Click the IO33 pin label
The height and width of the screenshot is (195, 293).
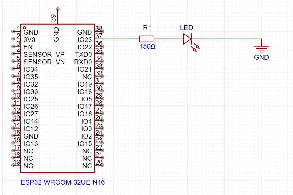[31, 92]
